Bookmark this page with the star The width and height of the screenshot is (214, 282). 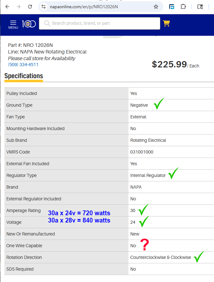[x=156, y=7]
